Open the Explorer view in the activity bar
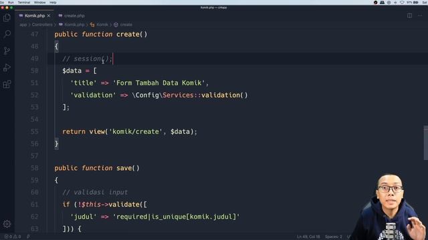 pos(7,18)
